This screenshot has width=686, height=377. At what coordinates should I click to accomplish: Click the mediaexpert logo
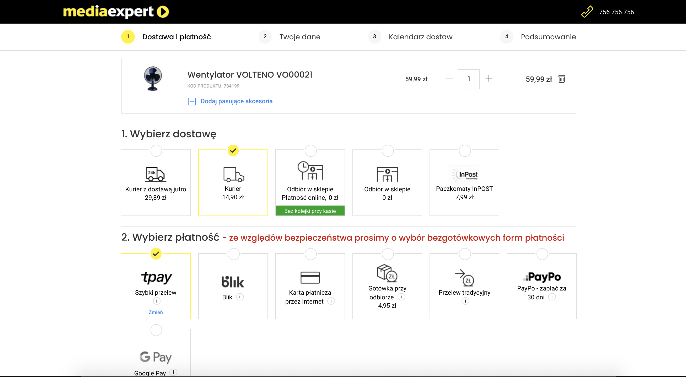(x=116, y=12)
